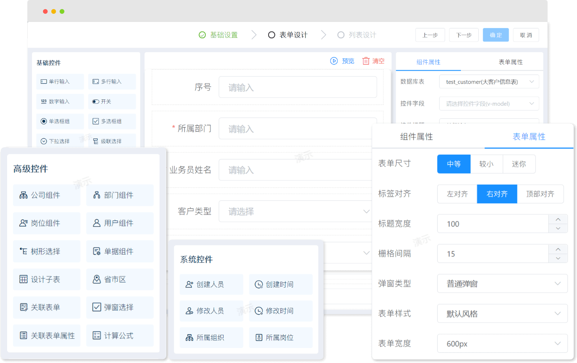Select the 单据组件 control icon
Screen dimensions: 577x363
click(97, 251)
